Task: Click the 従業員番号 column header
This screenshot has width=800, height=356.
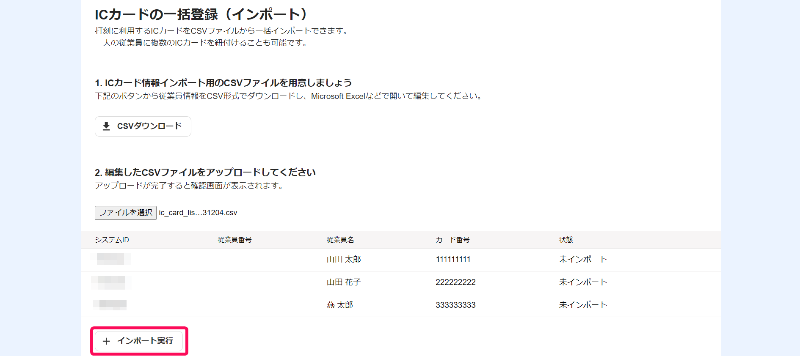Action: tap(234, 240)
